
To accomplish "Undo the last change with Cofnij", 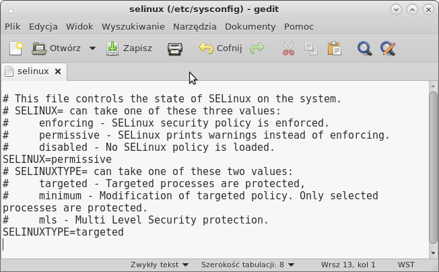I will tap(220, 48).
